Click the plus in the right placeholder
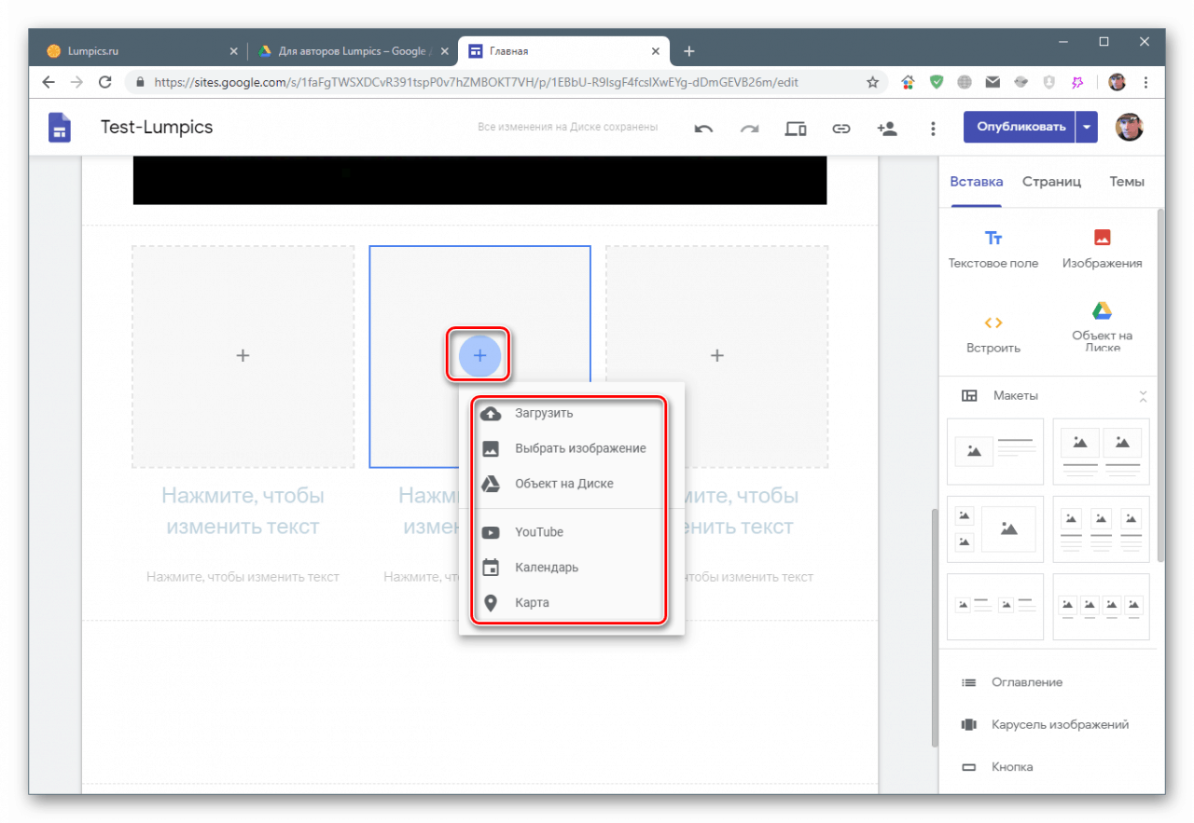Image resolution: width=1194 pixels, height=823 pixels. point(716,355)
